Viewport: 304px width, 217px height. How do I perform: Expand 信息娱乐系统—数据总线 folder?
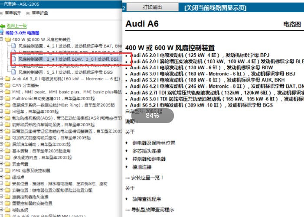pos(1,105)
